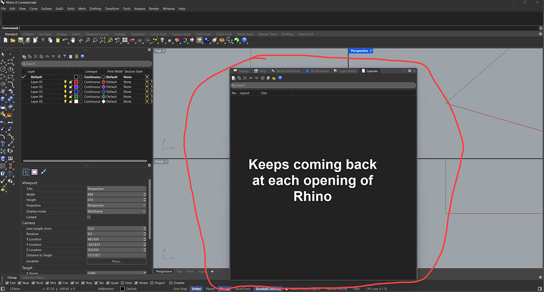The height and width of the screenshot is (292, 544).
Task: Click the light bulb Hide objects icon
Action: coord(162,40)
